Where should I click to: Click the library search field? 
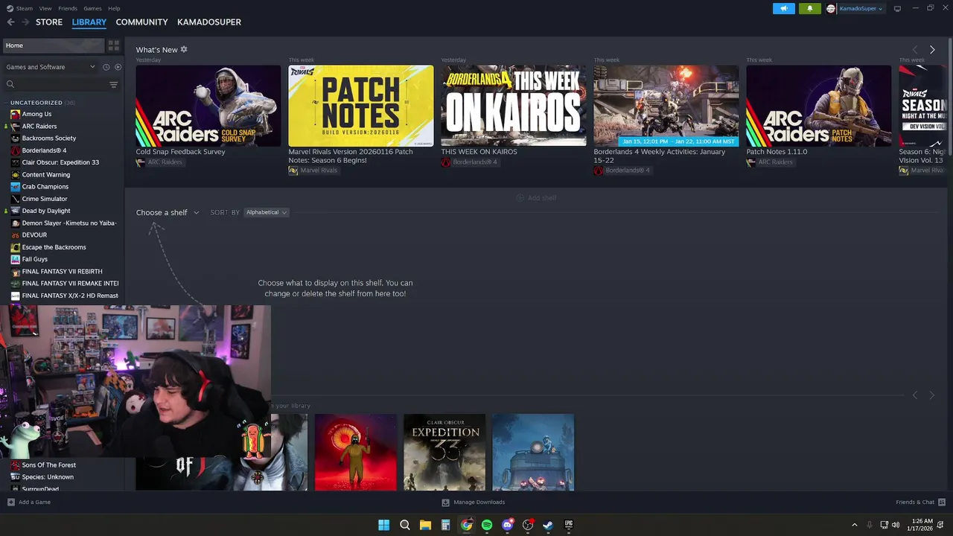coord(56,84)
